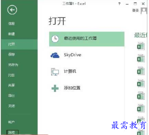This screenshot has height=135, width=149.
Task: Open the second recent Excel file icon
Action: pos(141,58)
